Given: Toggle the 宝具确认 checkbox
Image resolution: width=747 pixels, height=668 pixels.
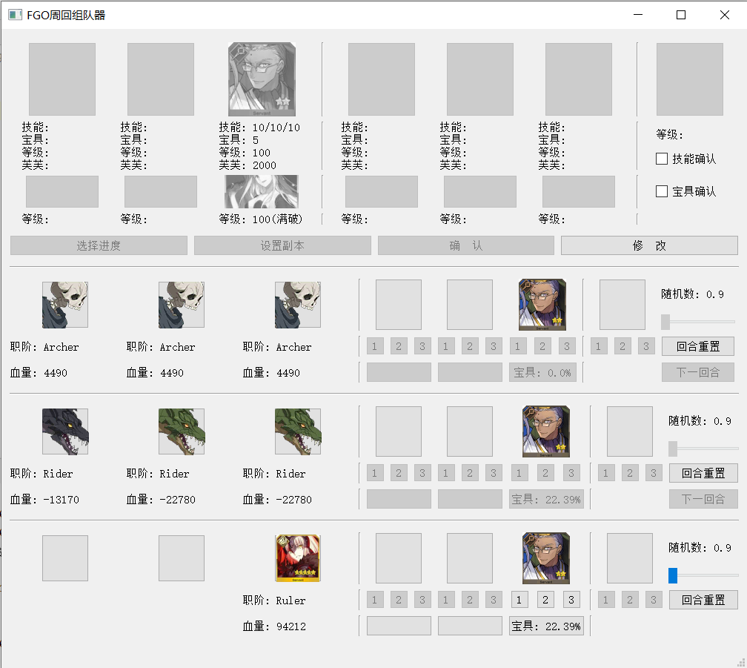Looking at the screenshot, I should click(x=663, y=191).
